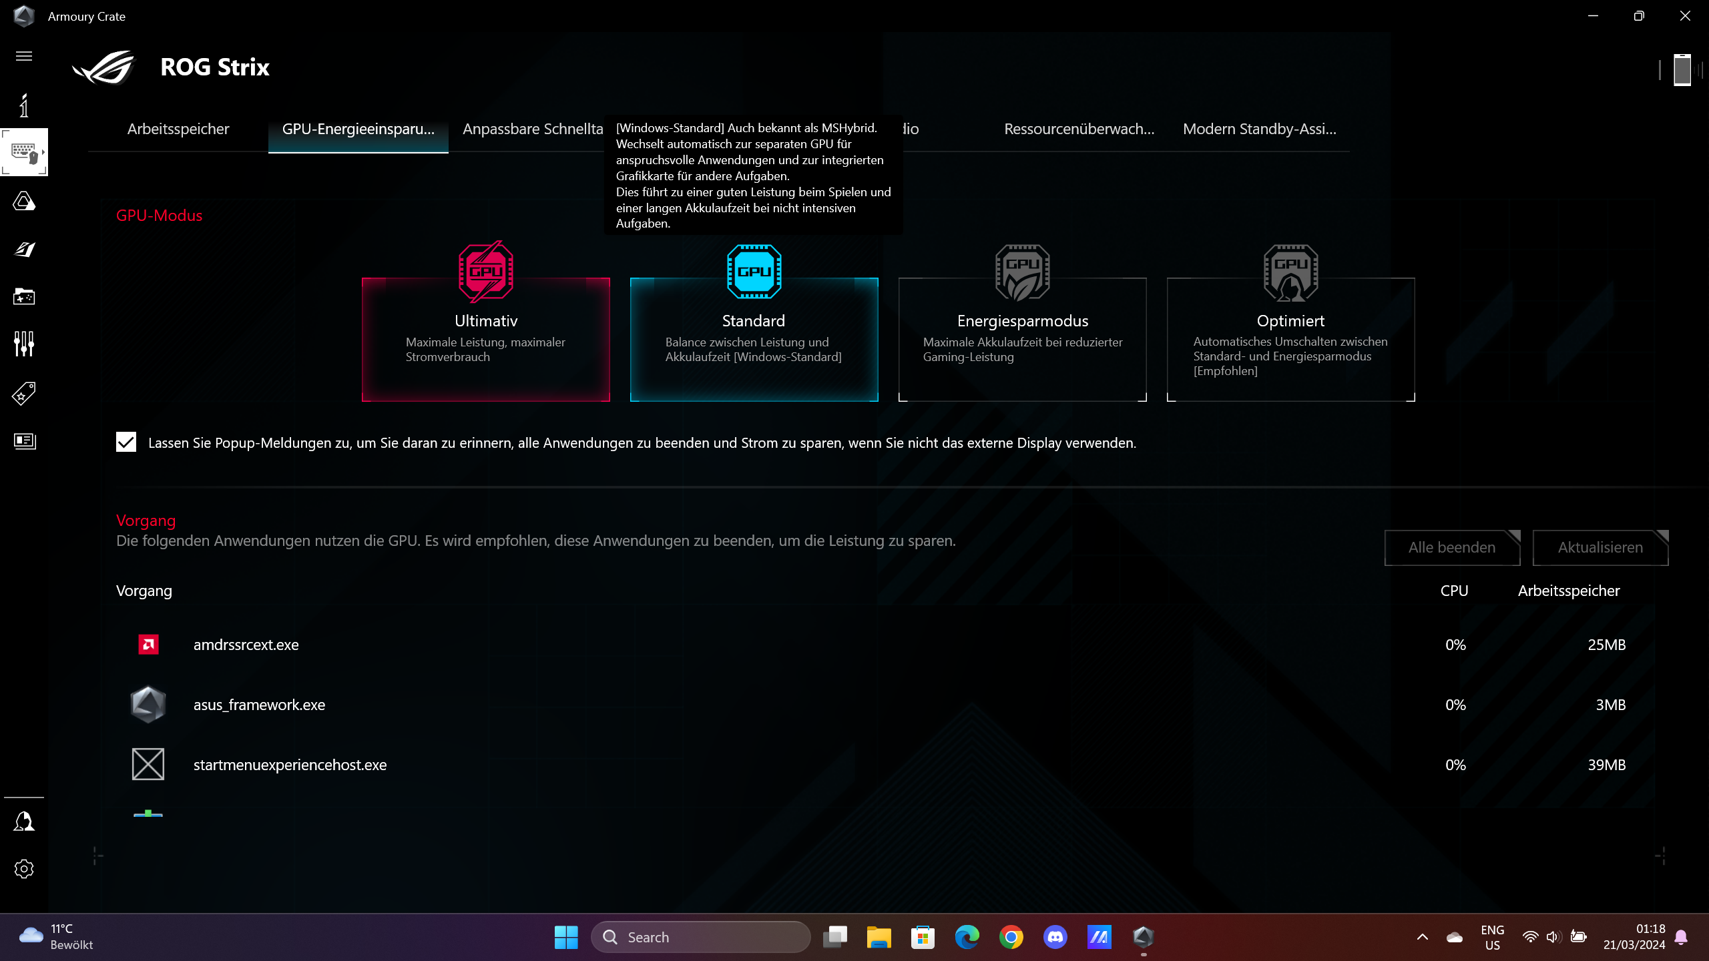The image size is (1709, 961).
Task: Open the hamburger navigation menu
Action: 24,56
